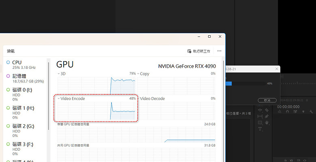
Task: Select 磁碟 1 (H:) in the sidebar
Action: point(26,113)
